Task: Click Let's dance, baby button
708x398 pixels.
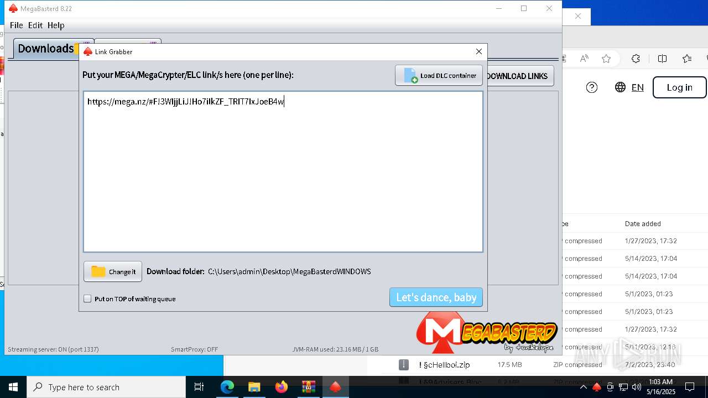Action: pos(436,297)
